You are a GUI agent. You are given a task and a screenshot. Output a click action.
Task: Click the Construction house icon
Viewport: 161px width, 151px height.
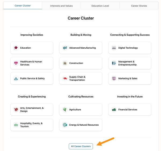pos(65,63)
